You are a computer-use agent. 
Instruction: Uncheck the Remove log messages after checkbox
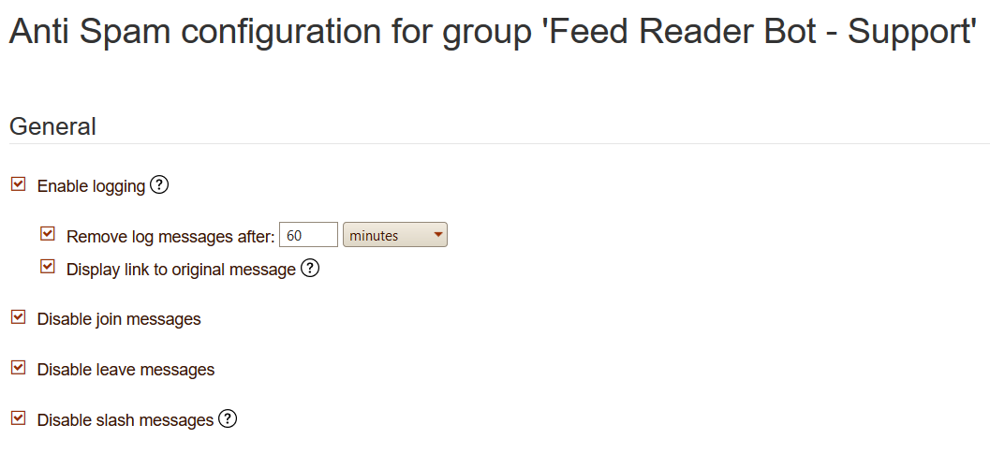48,234
